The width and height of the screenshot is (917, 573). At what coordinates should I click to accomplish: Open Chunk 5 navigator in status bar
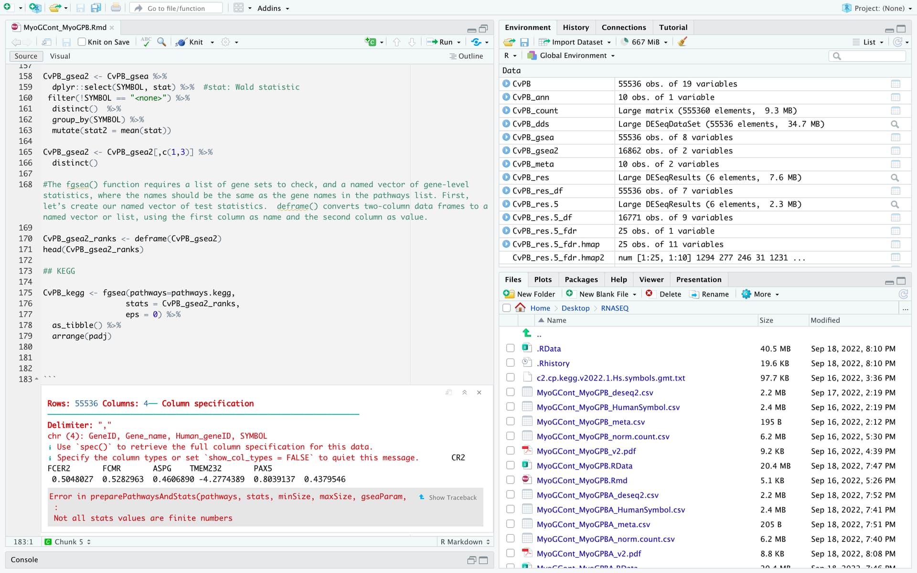68,542
